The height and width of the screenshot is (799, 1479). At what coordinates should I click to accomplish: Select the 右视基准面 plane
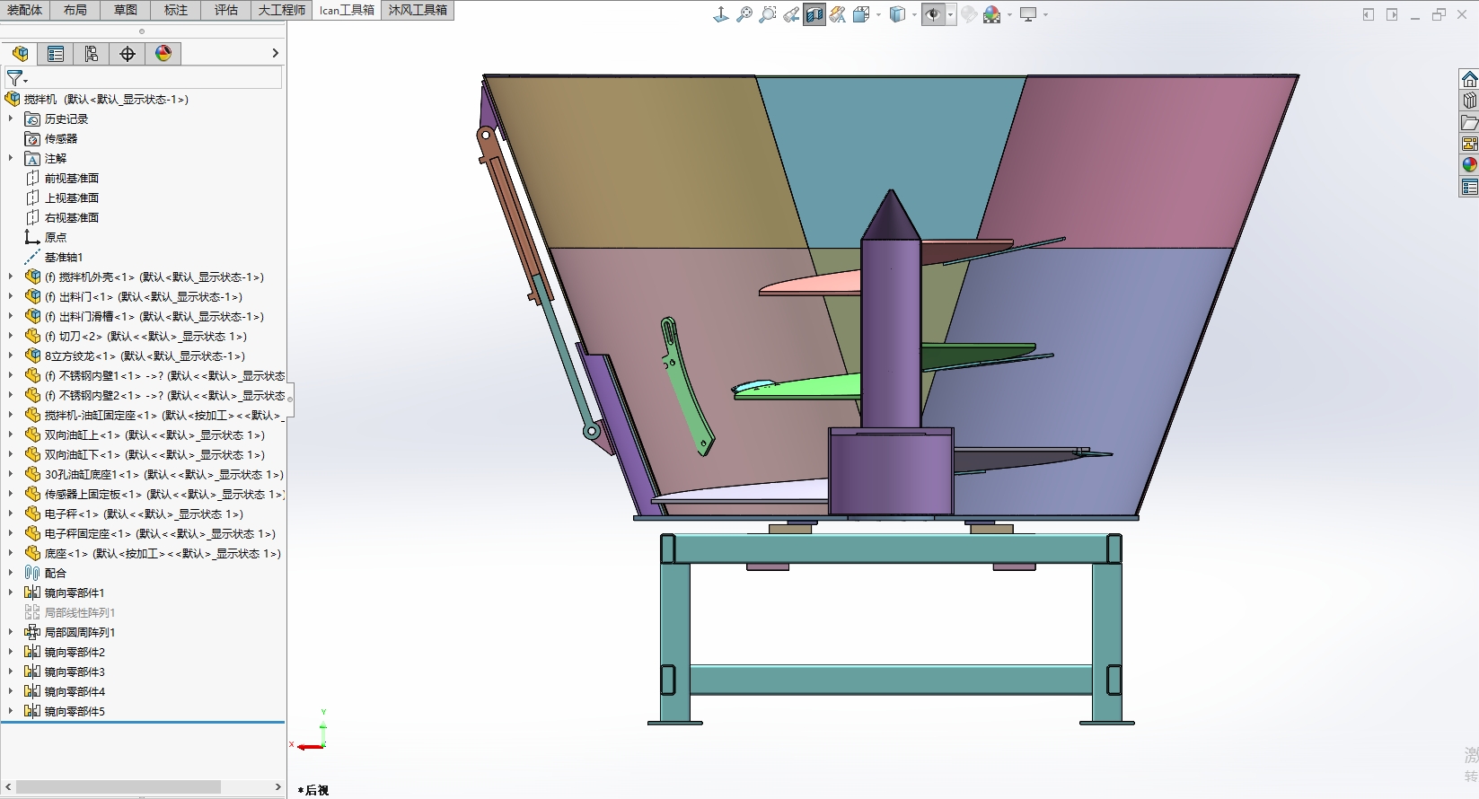(x=72, y=217)
